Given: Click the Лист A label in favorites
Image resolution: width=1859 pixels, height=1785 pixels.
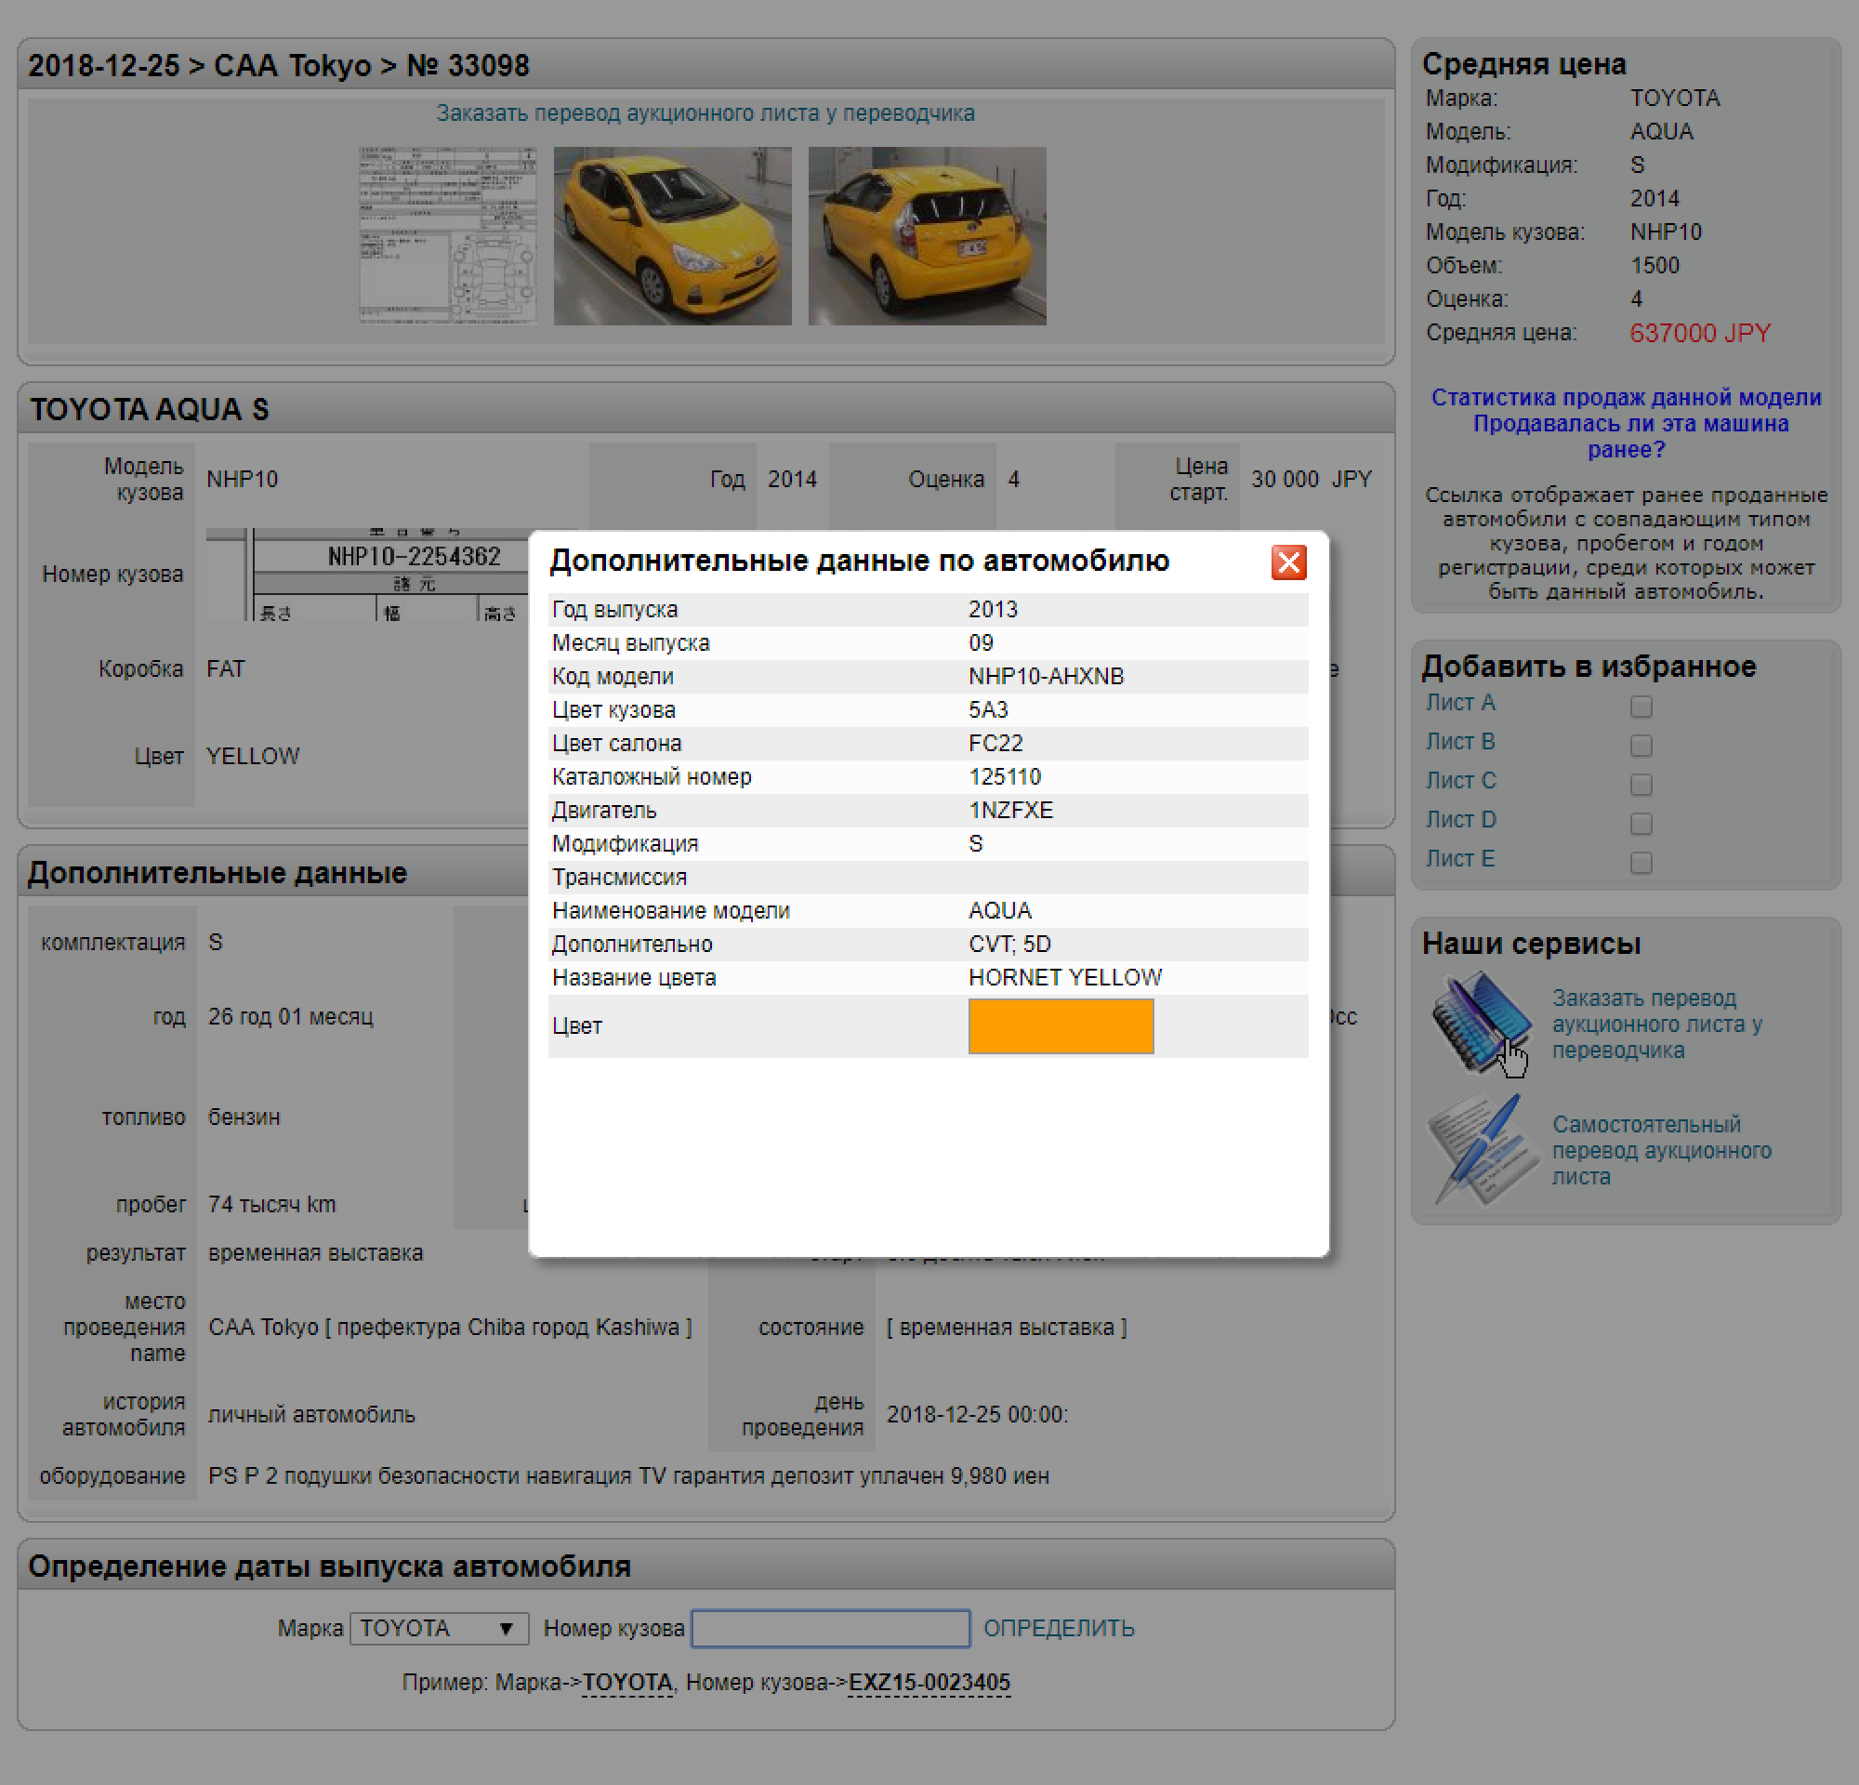Looking at the screenshot, I should point(1459,703).
